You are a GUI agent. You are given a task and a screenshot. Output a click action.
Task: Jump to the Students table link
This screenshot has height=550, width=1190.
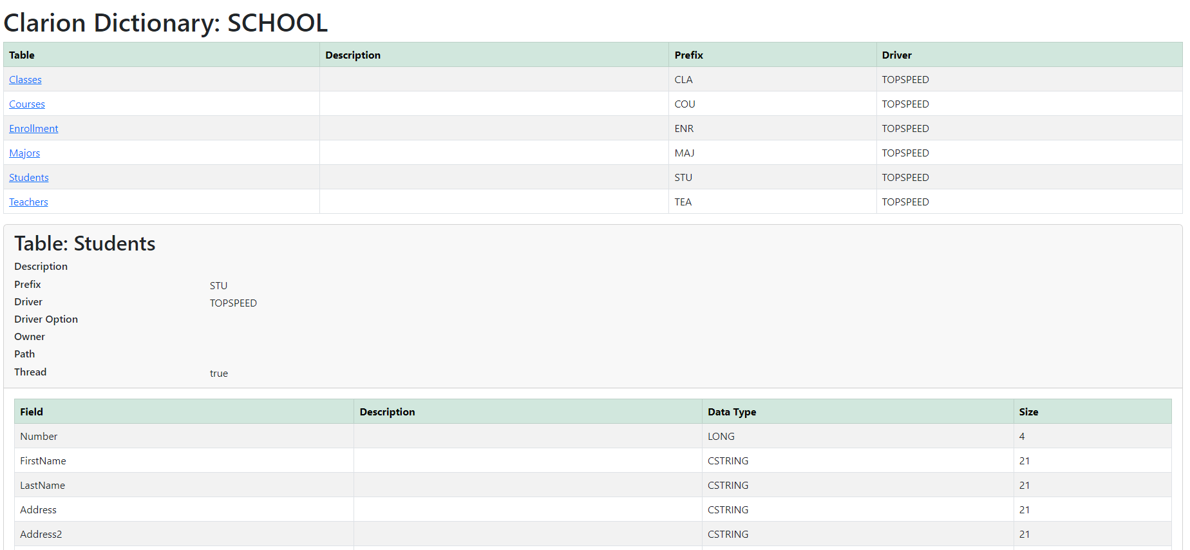[x=29, y=178]
